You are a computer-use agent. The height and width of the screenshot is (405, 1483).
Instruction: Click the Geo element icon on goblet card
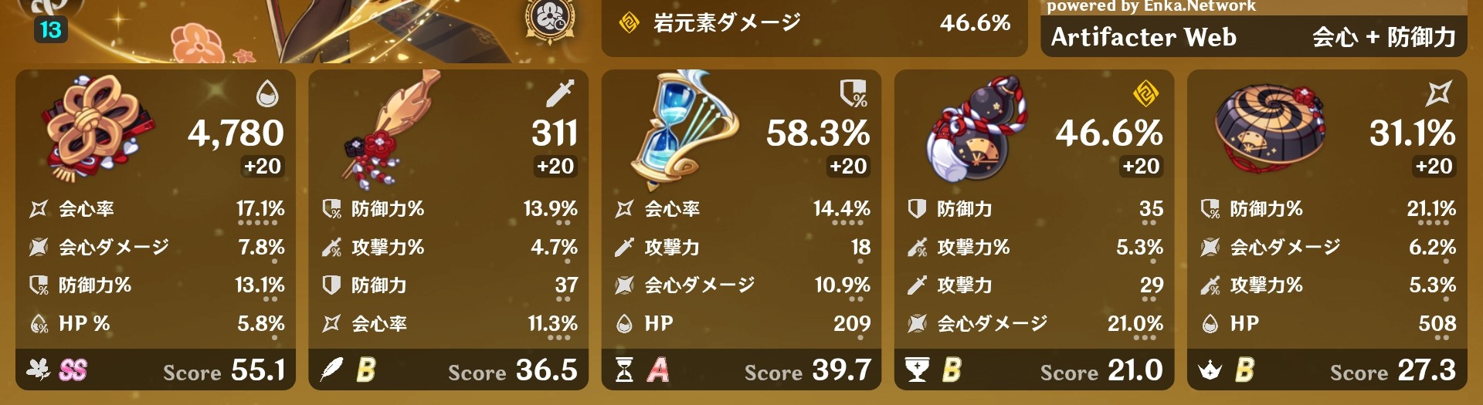[x=1145, y=95]
